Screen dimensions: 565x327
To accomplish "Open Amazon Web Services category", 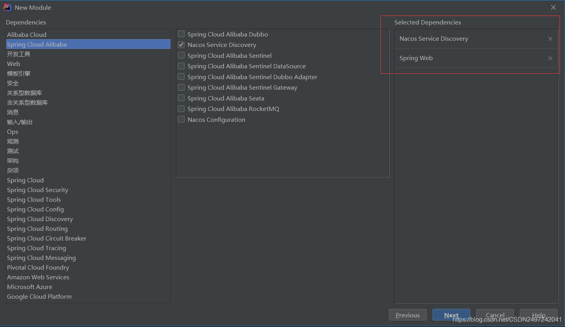I will coord(88,277).
